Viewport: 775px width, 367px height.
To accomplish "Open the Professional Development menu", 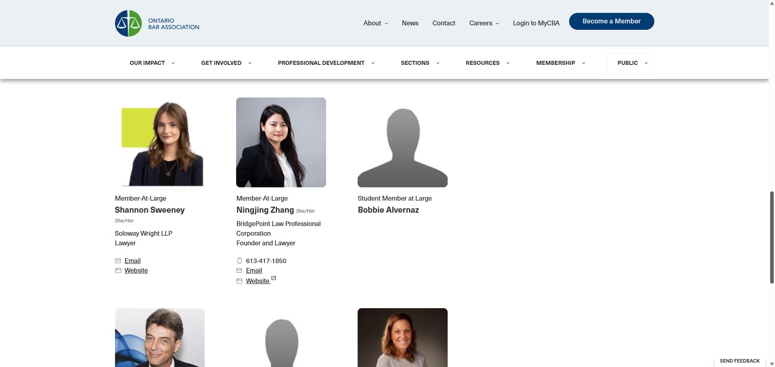I will tap(326, 63).
